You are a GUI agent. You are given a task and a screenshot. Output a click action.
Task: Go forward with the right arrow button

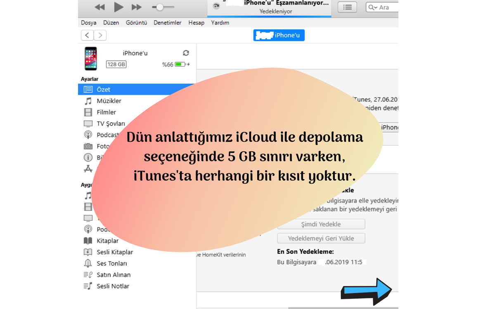[100, 35]
